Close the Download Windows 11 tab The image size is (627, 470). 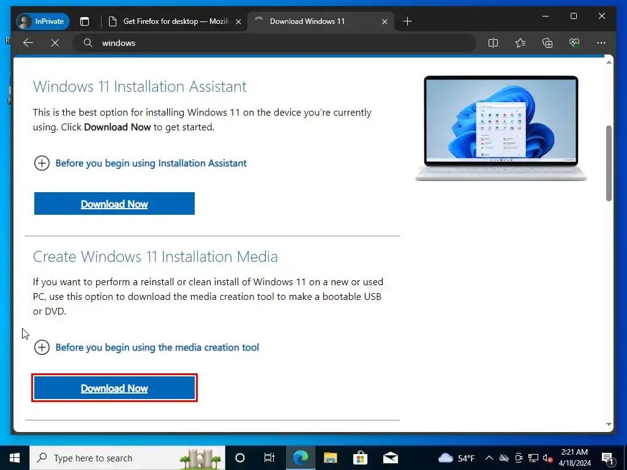pos(385,21)
